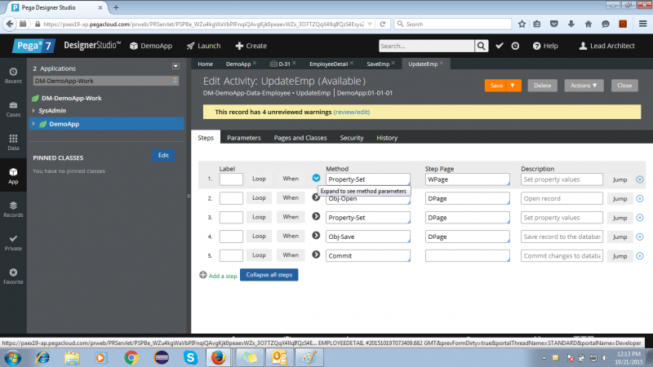Expand step 5 Commit parameters
Viewport: 653px width, 367px height.
[316, 254]
